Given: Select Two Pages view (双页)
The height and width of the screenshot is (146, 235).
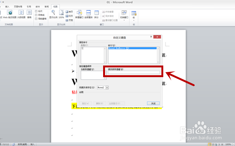Looking at the screenshot, I should (x=69, y=16).
